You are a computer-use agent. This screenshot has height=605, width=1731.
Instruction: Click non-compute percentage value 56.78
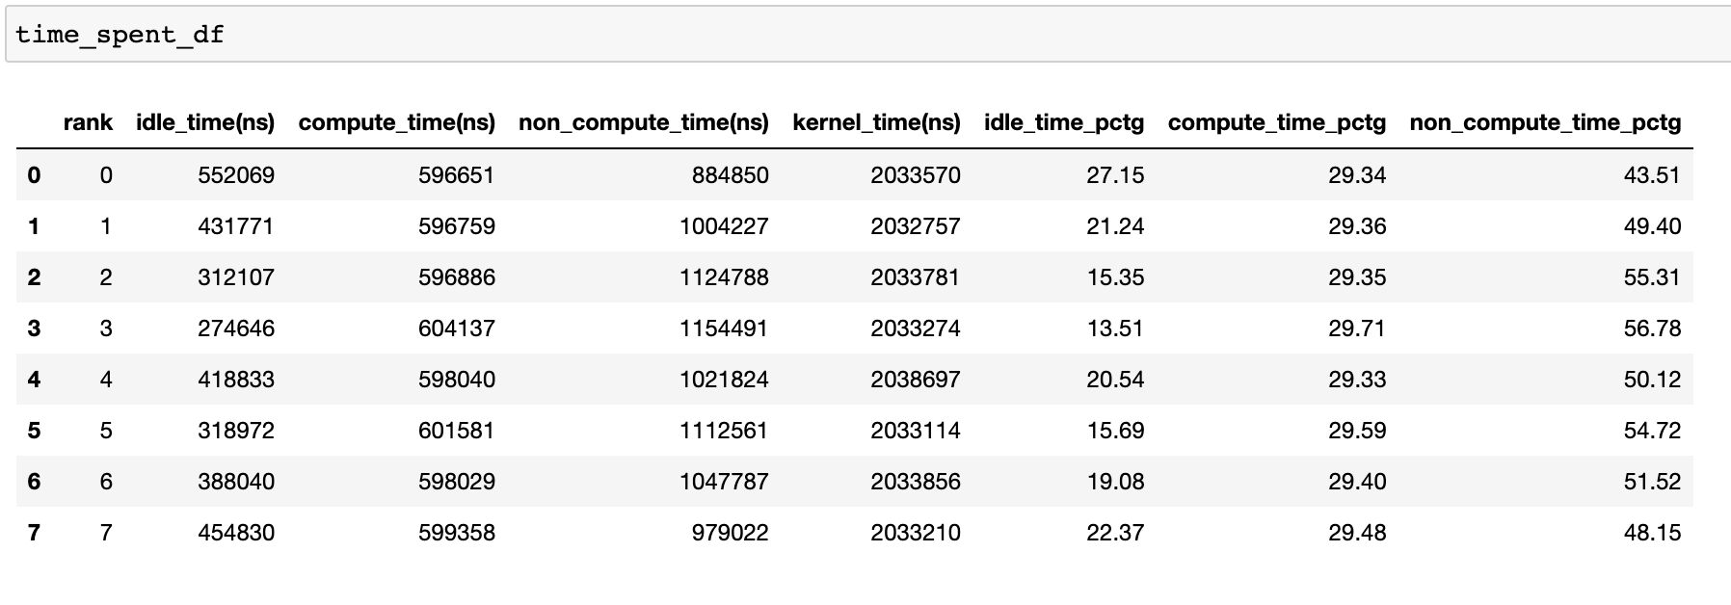pos(1651,329)
